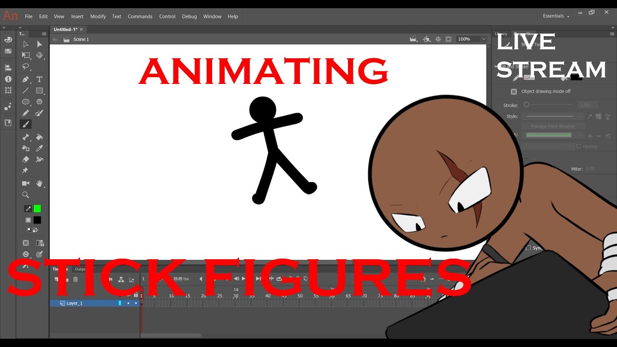Viewport: 617px width, 347px height.
Task: Select the Camera tool
Action: [x=26, y=184]
